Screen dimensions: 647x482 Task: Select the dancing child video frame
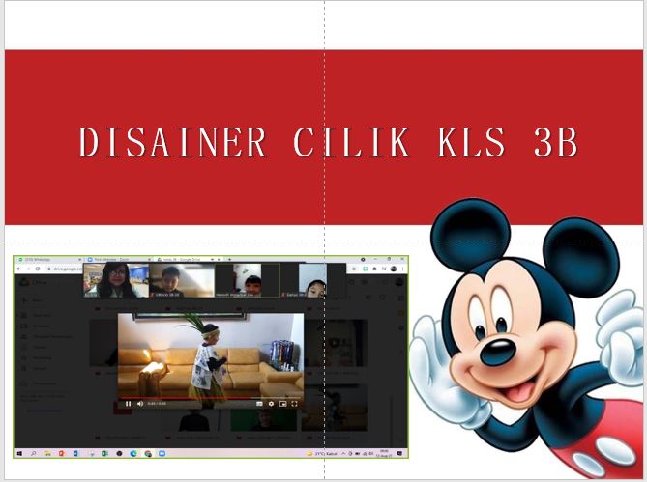pyautogui.click(x=211, y=361)
